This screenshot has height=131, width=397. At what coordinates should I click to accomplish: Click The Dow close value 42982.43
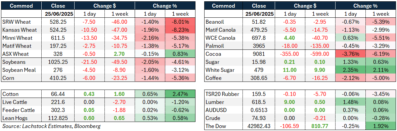point(261,126)
